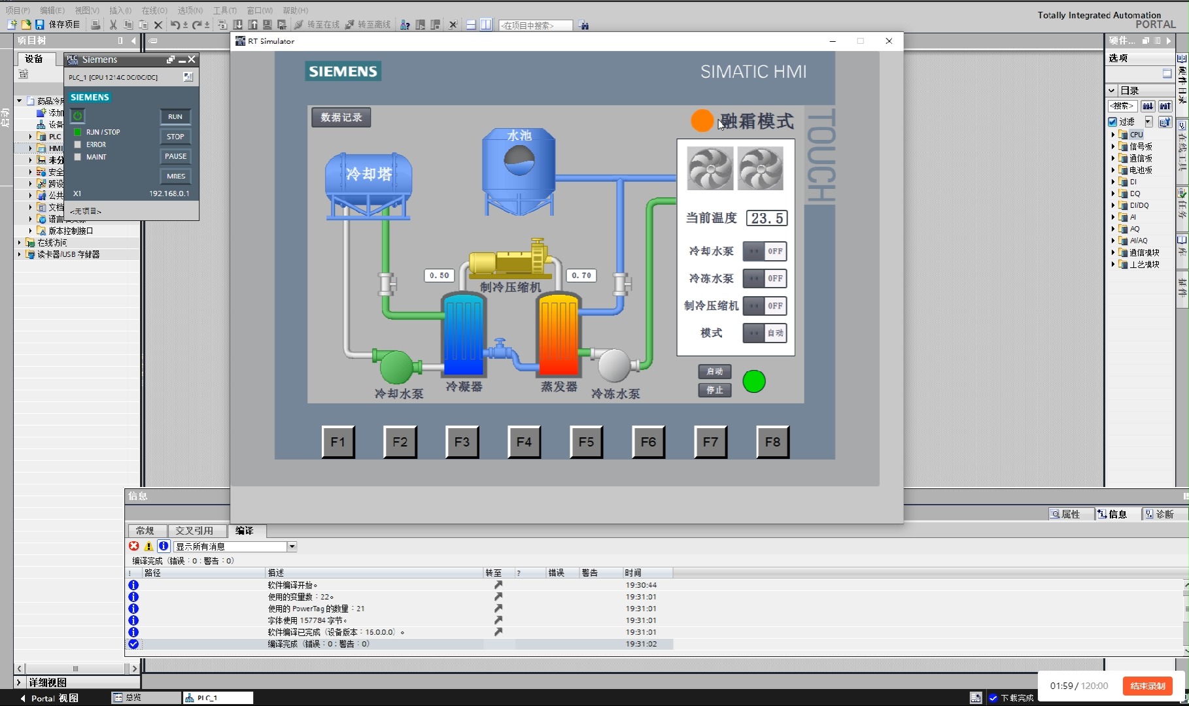Click the HMI 停止 button
The image size is (1189, 706).
[x=714, y=390]
